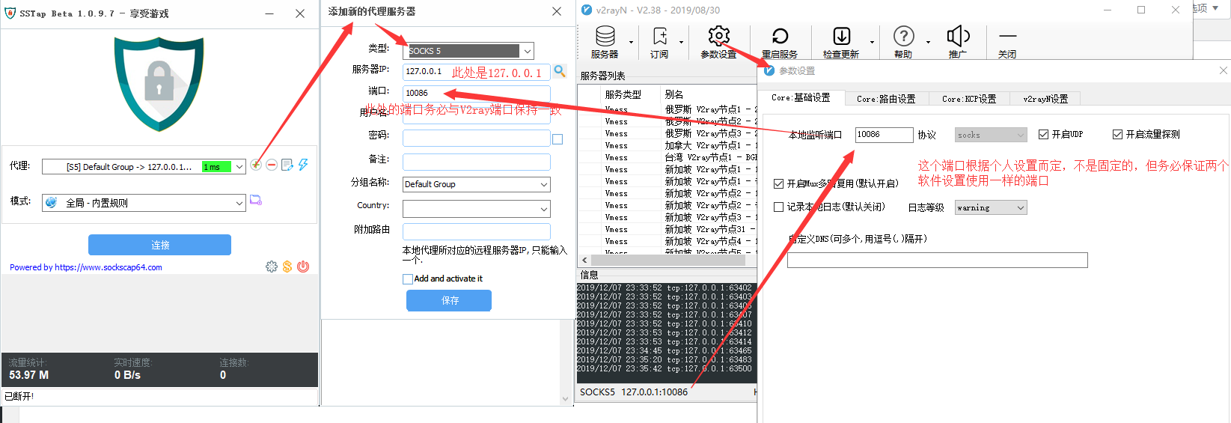Open the 类型 dropdown showing SOCKS 5

[x=468, y=51]
